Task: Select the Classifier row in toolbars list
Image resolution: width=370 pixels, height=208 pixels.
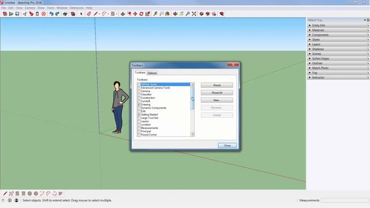Action: [163, 94]
